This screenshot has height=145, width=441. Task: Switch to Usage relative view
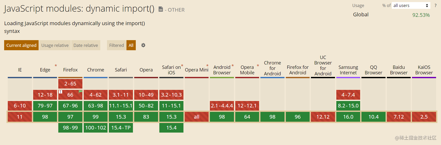click(55, 45)
